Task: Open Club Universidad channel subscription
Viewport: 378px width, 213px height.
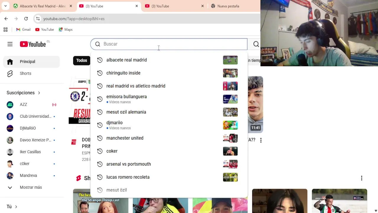Action: click(x=32, y=116)
